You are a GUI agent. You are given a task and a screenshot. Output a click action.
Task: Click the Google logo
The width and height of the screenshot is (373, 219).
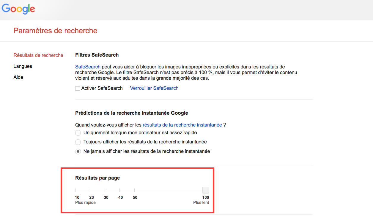point(18,9)
